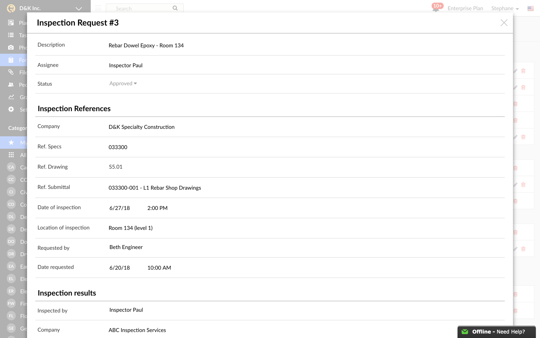This screenshot has height=338, width=540.
Task: Click the D&K Inc. helmet logo
Action: coord(11,8)
